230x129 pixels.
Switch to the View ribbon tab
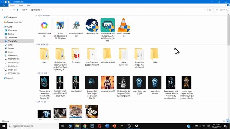[x=28, y=5]
